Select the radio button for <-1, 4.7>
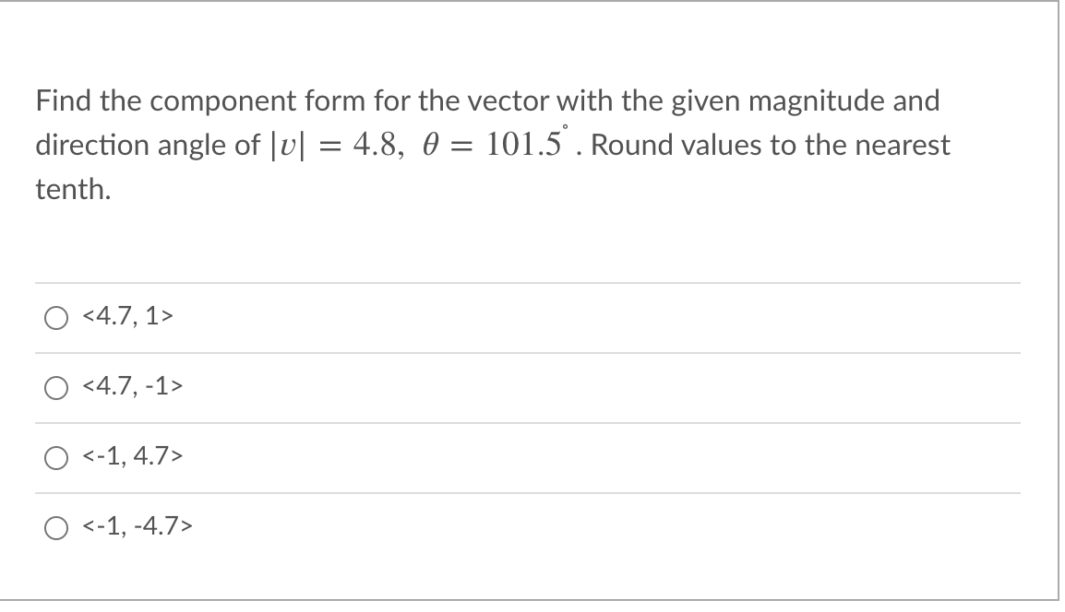The height and width of the screenshot is (612, 1065). point(56,457)
